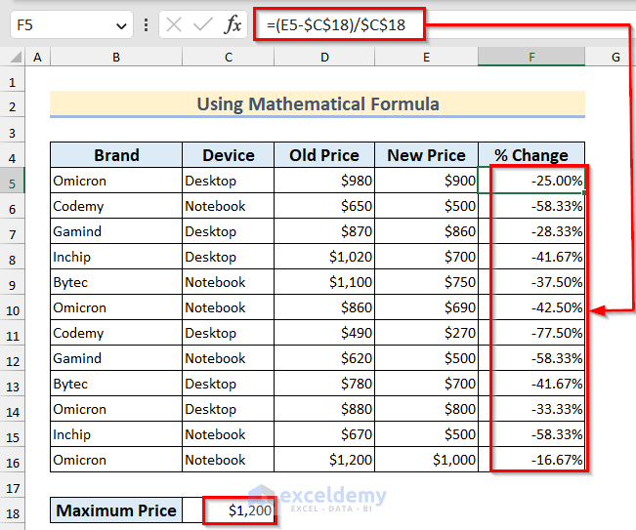Select column F header
Viewport: 636px width, 530px height.
tap(531, 57)
